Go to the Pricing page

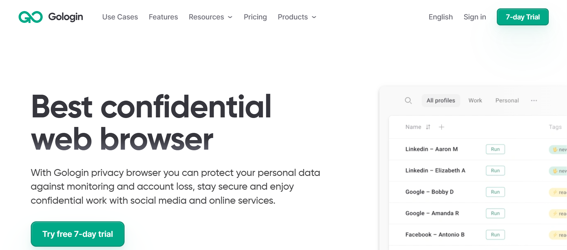click(255, 17)
